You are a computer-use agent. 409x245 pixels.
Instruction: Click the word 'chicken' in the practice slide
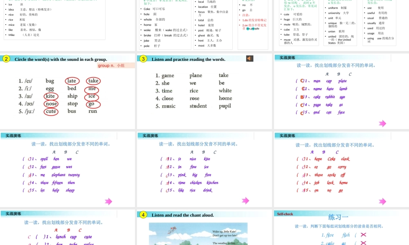tap(196, 183)
